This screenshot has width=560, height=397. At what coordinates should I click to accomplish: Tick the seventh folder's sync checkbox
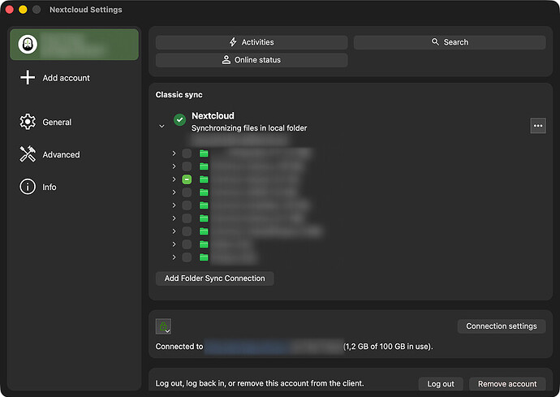click(187, 231)
